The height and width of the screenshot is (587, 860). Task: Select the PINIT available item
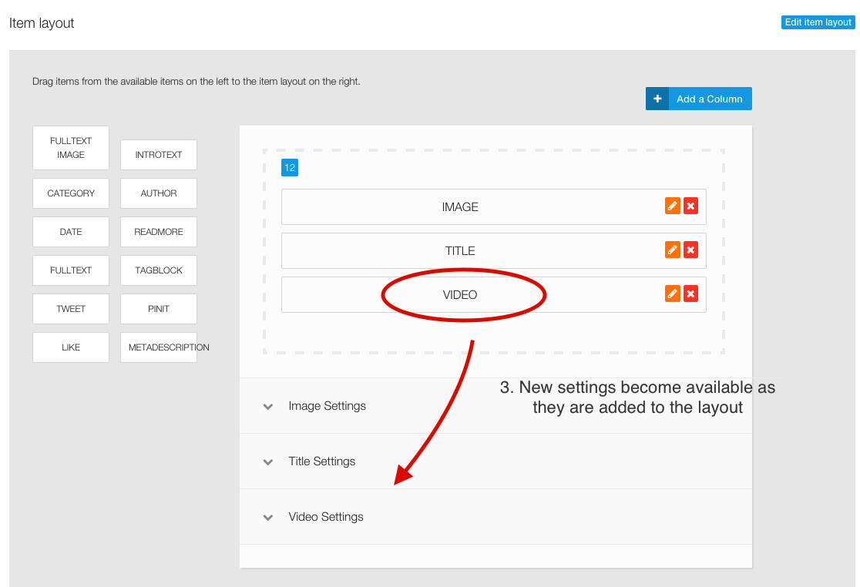point(159,309)
